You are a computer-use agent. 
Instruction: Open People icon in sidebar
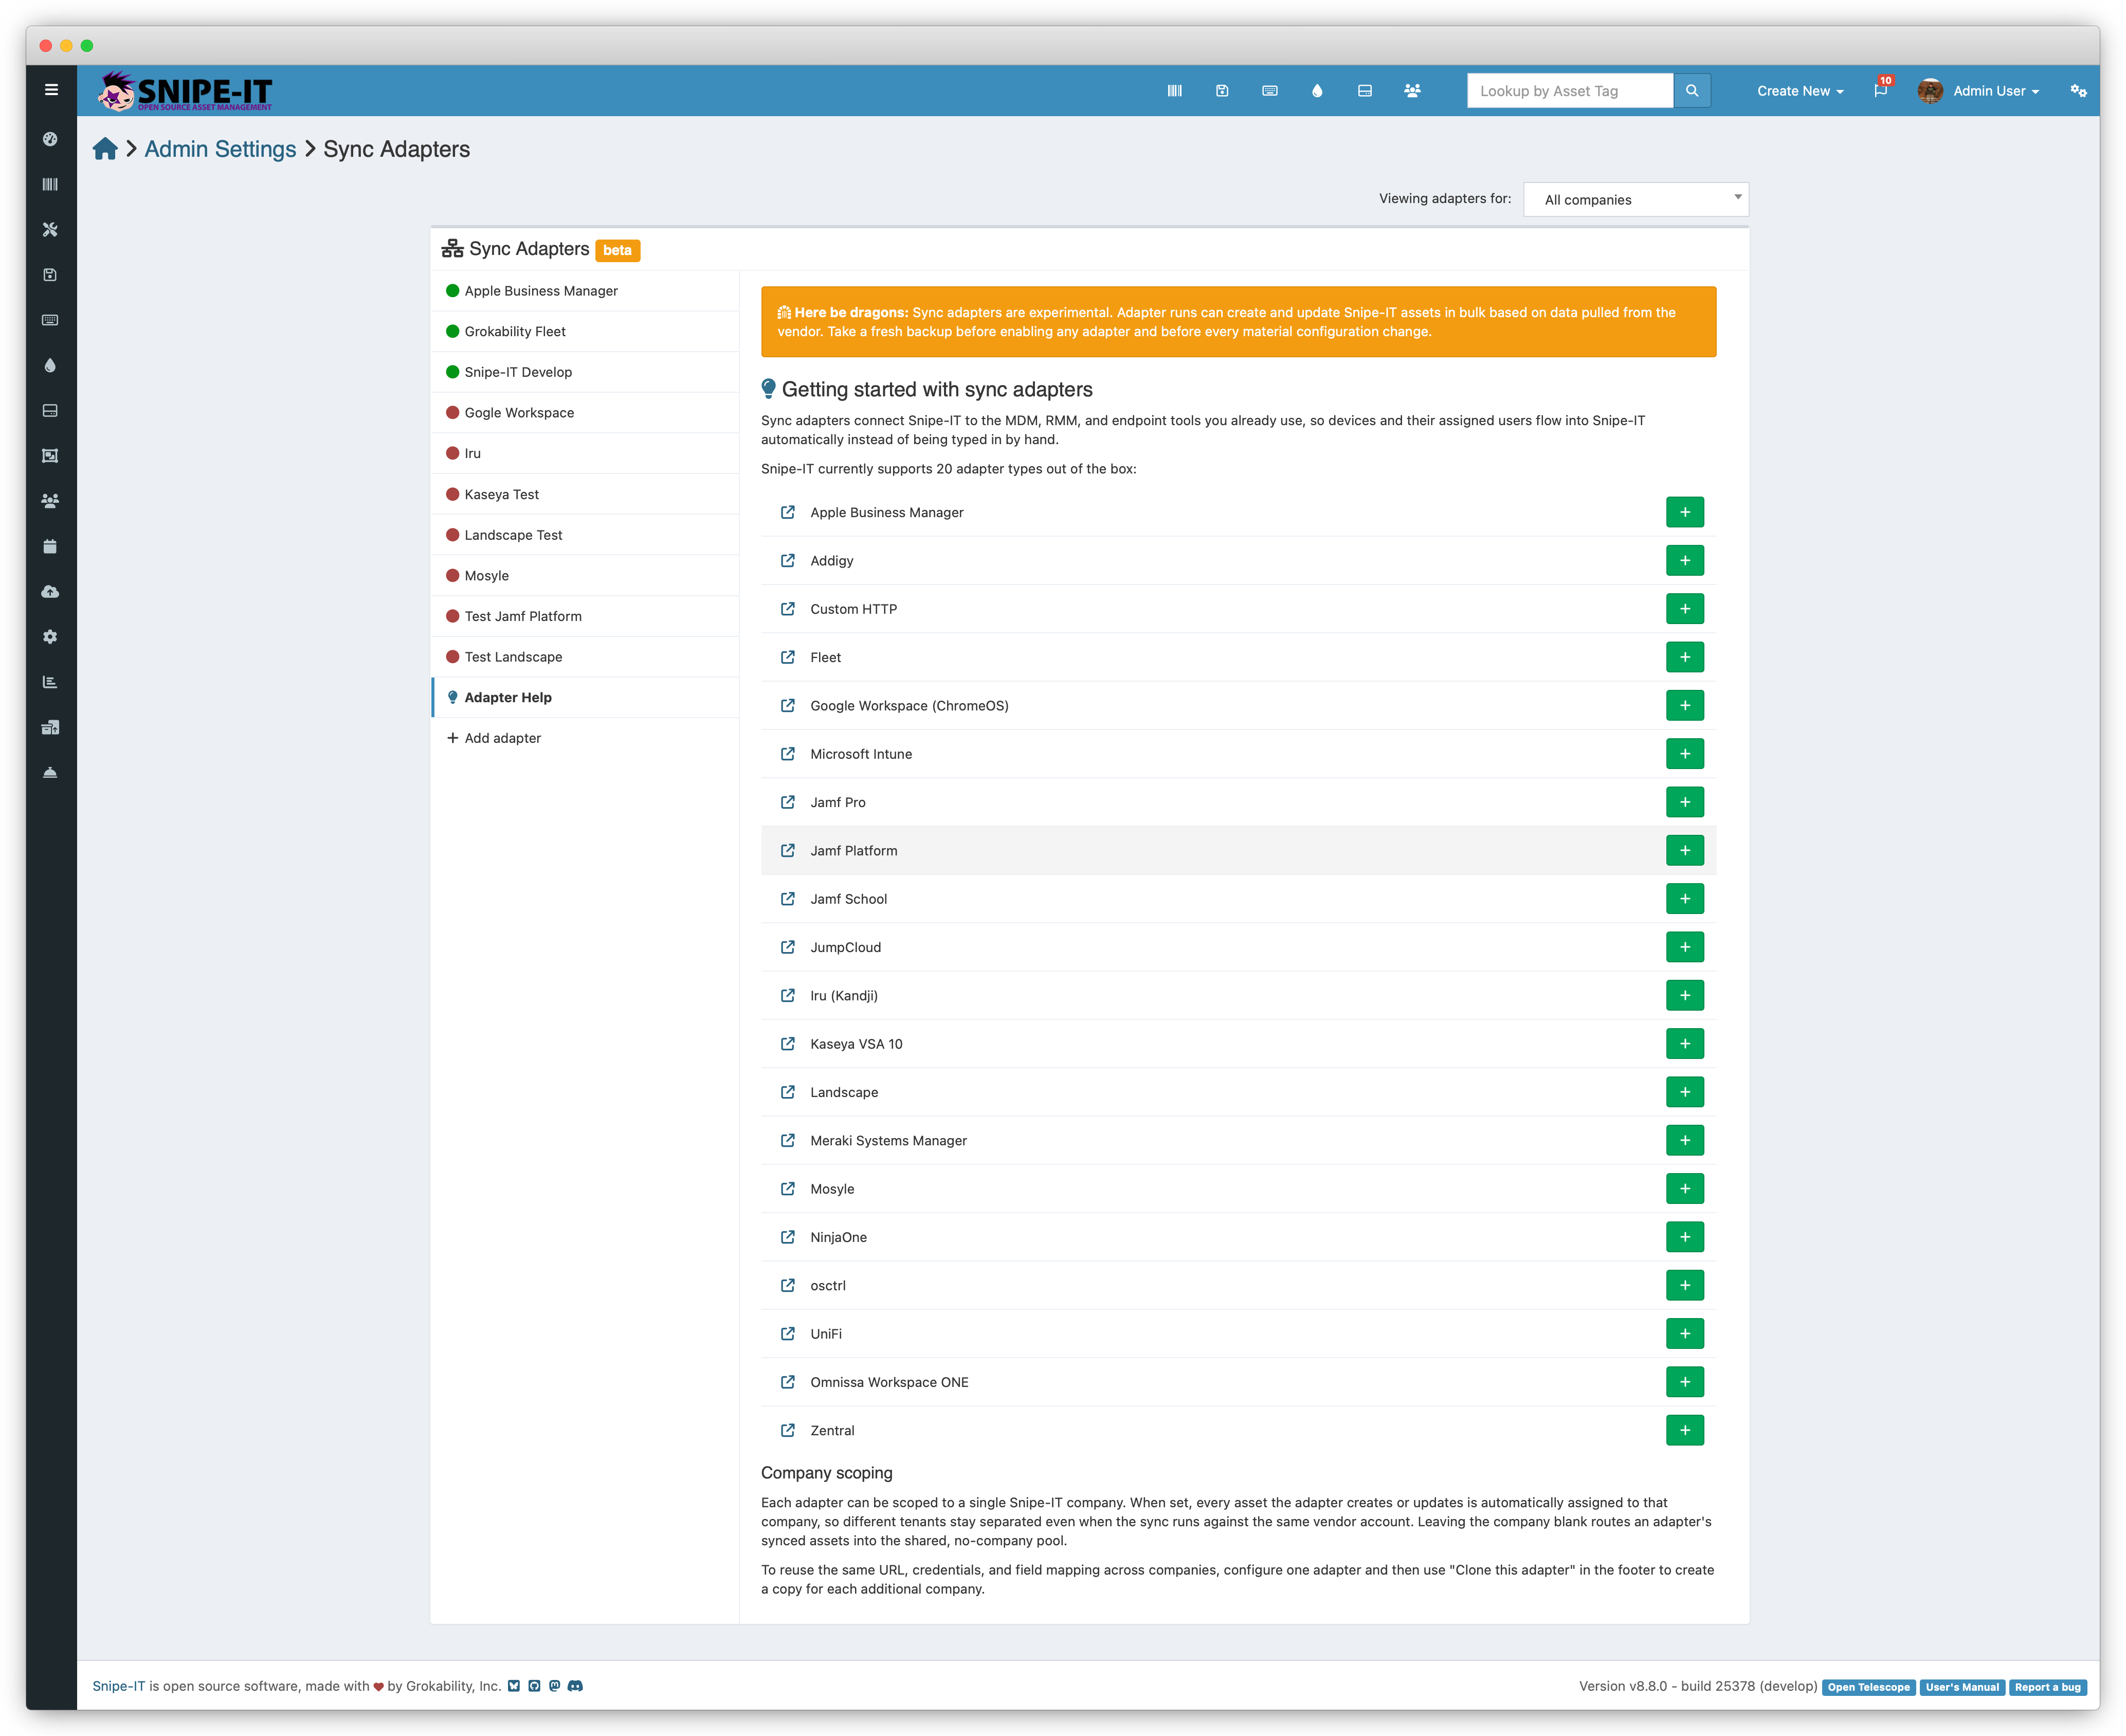(50, 501)
